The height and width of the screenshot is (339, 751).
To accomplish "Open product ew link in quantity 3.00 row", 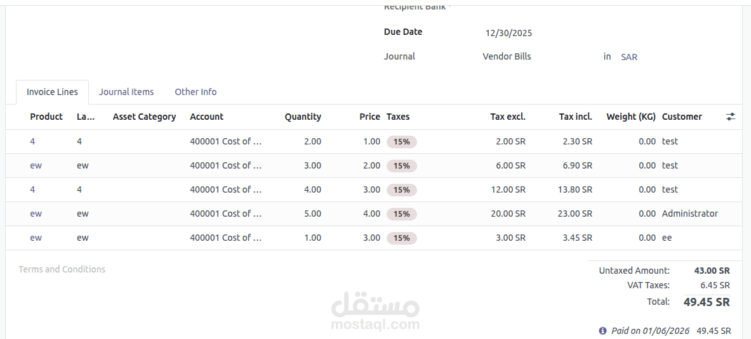I will 36,165.
